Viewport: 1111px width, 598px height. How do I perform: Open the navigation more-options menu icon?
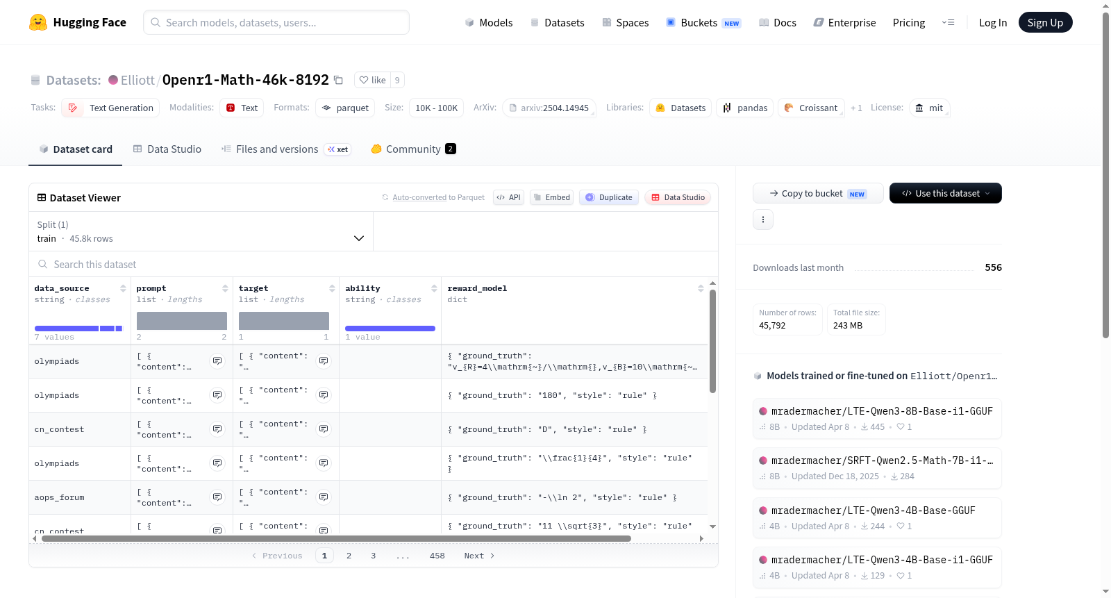point(948,22)
